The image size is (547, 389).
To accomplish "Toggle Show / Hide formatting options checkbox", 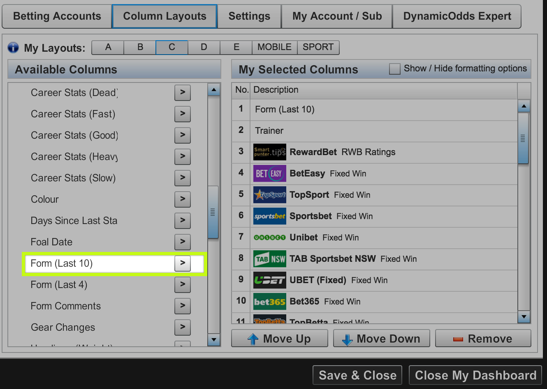I will point(395,69).
